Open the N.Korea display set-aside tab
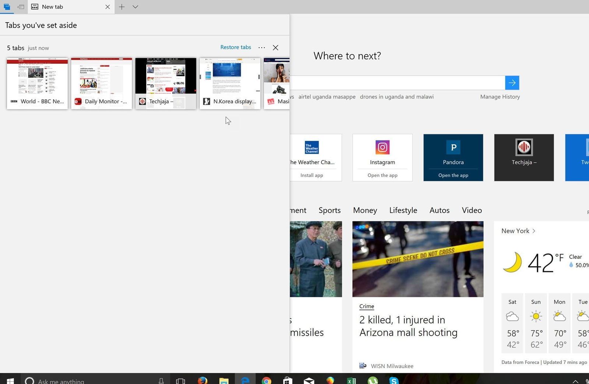 [230, 83]
